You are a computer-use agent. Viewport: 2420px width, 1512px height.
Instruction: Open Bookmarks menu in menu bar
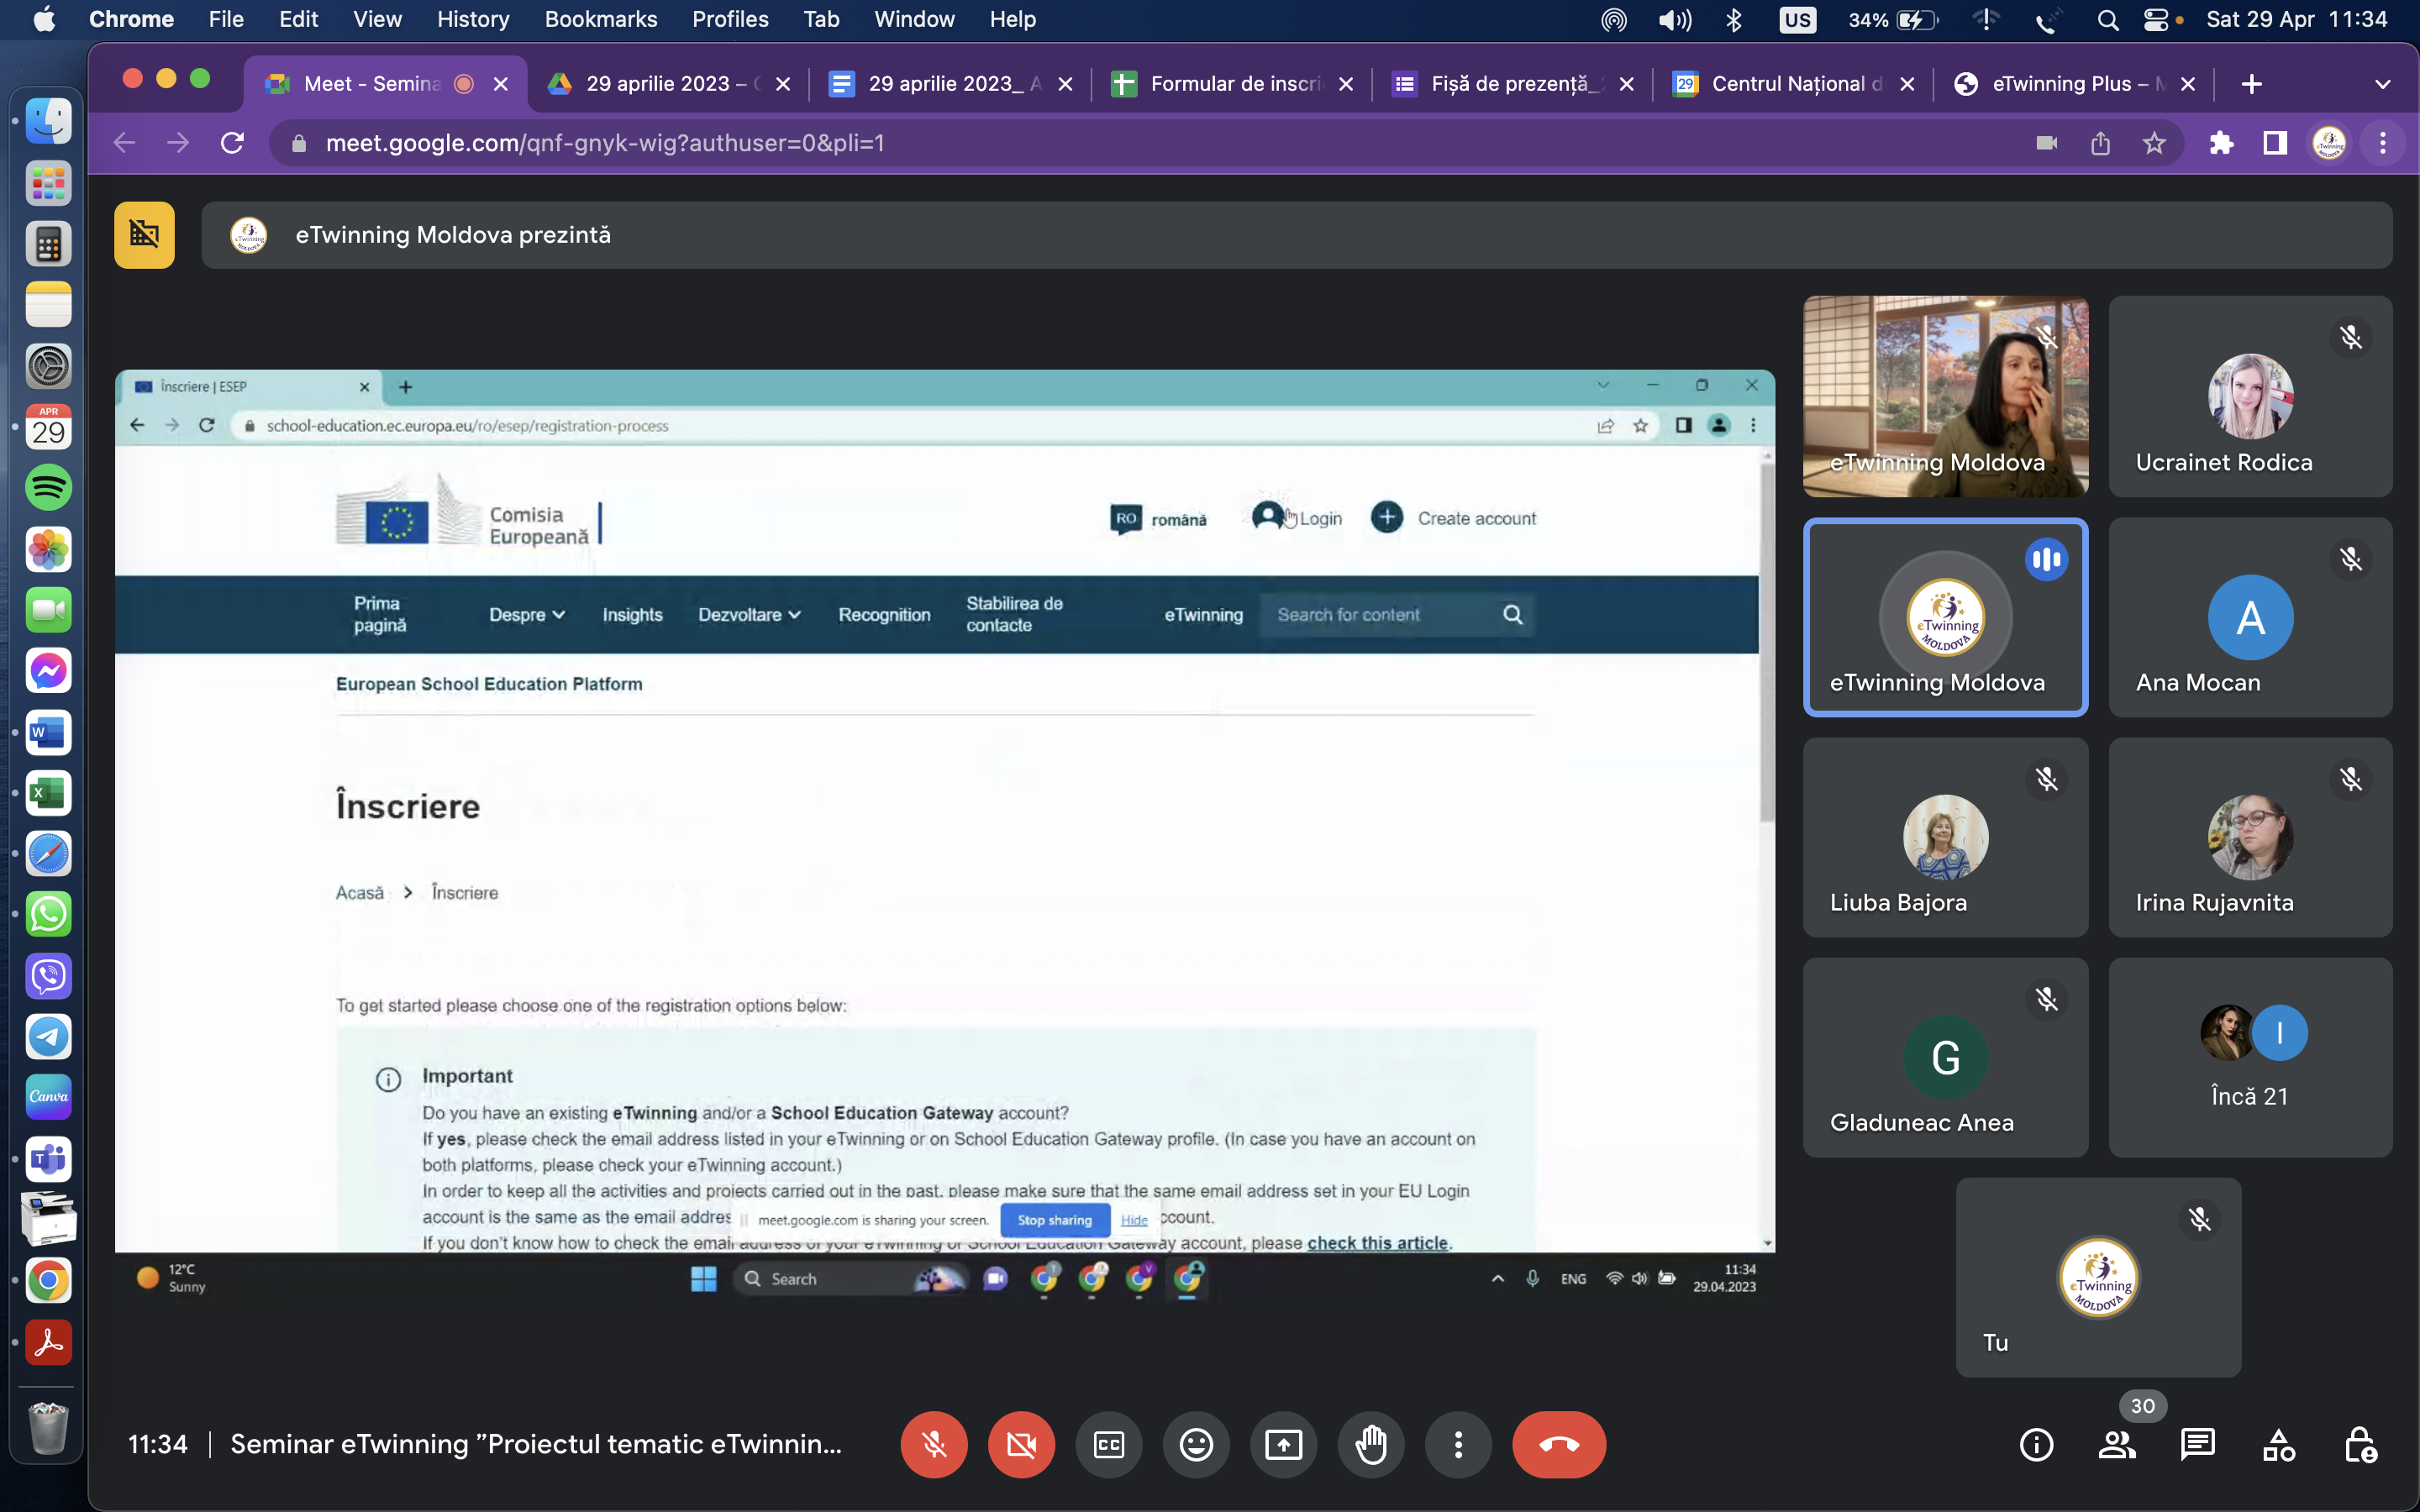tap(601, 19)
